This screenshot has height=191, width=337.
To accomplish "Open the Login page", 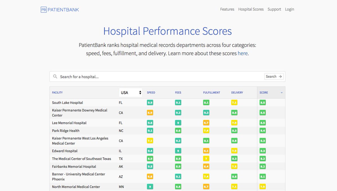I will tap(290, 9).
